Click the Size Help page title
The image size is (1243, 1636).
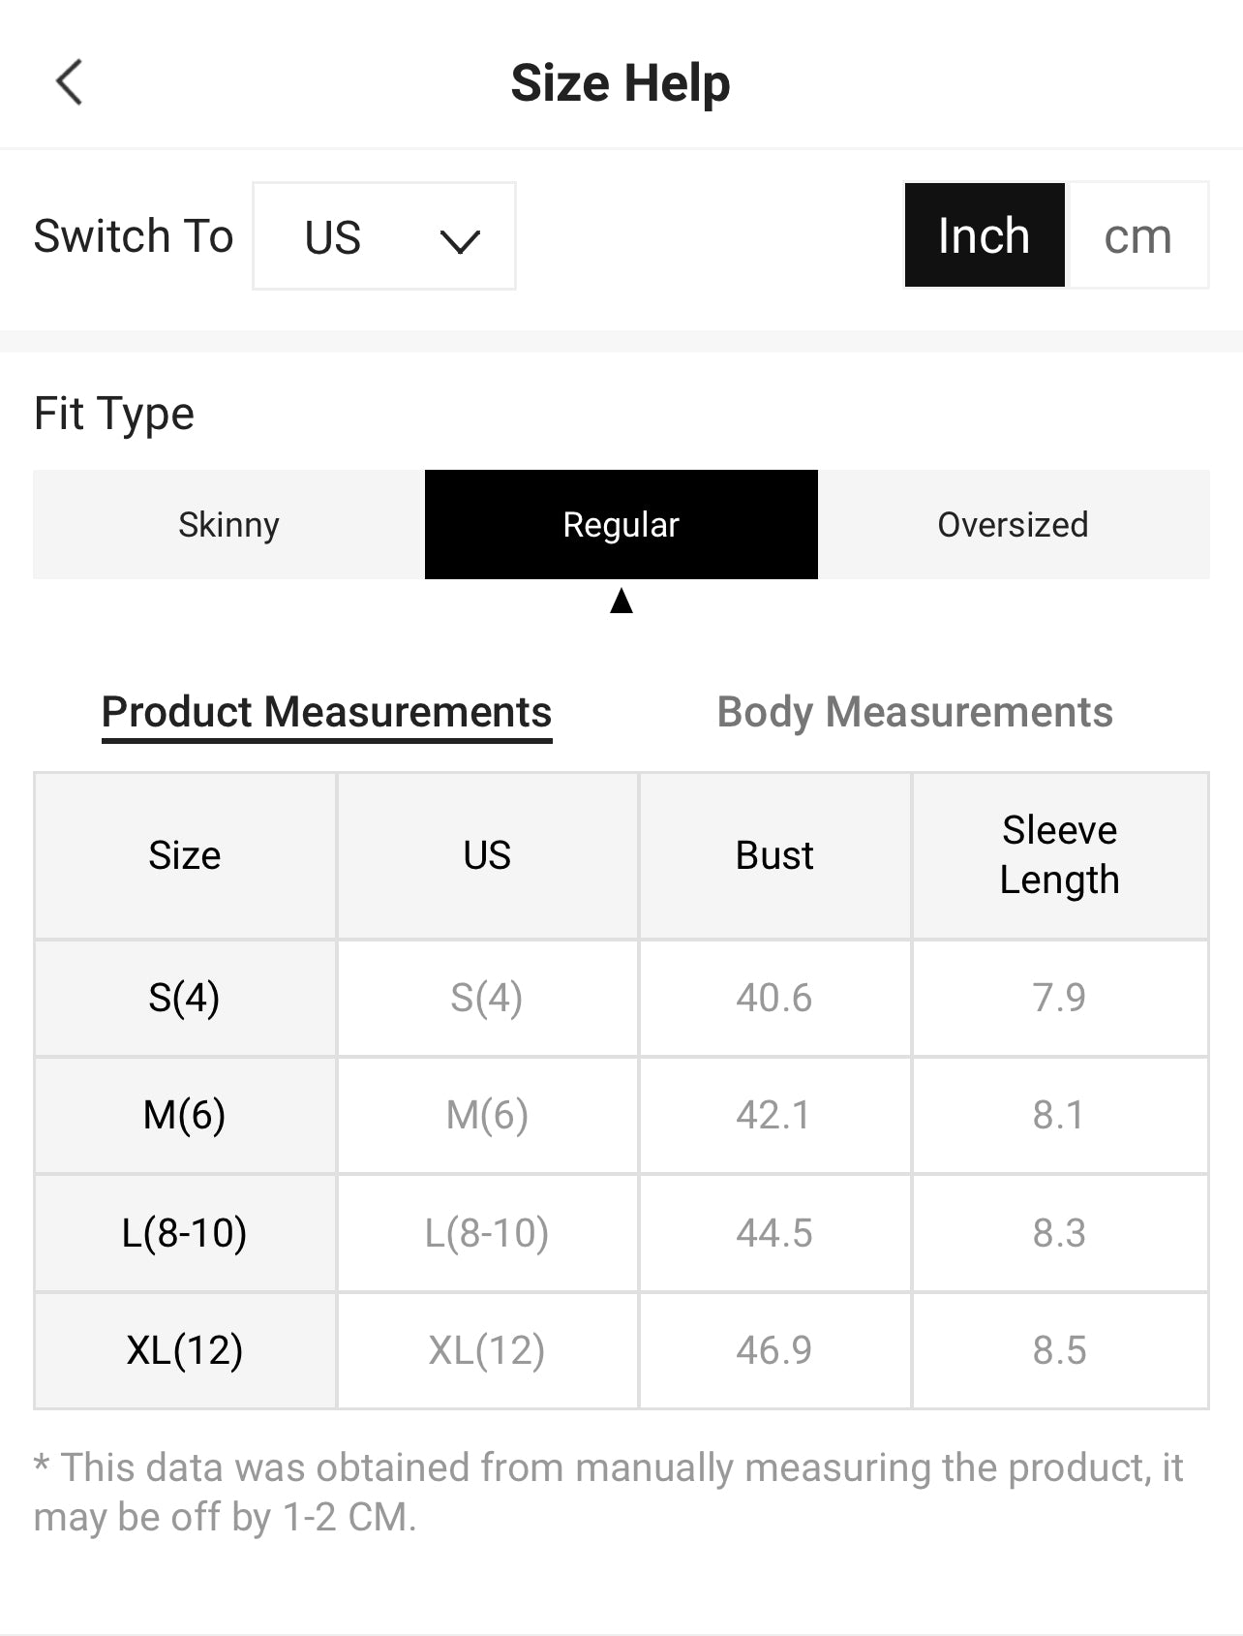coord(621,82)
